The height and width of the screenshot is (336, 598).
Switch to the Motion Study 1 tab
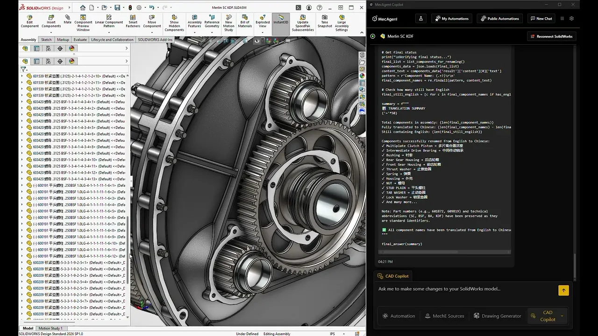[x=50, y=328]
